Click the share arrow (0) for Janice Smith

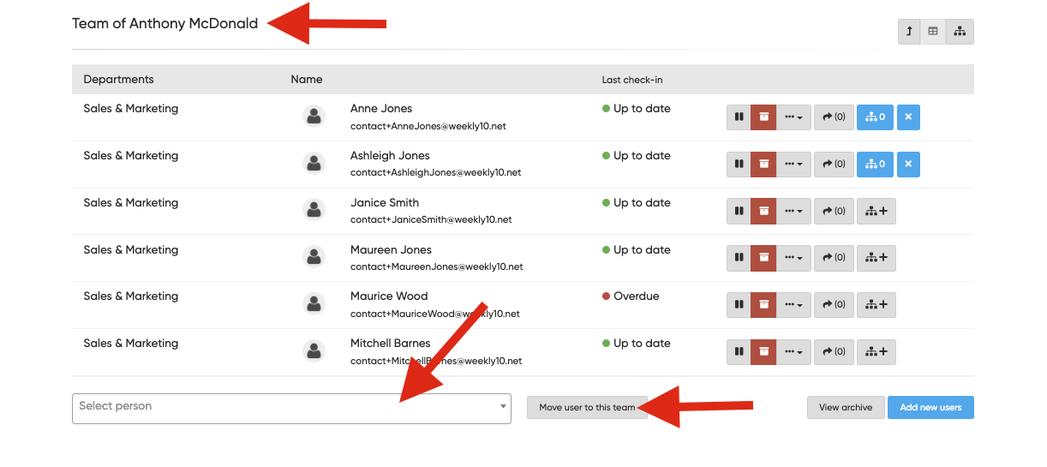834,212
